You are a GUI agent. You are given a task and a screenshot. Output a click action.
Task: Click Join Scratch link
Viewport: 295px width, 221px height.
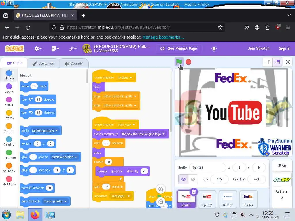pos(258,48)
